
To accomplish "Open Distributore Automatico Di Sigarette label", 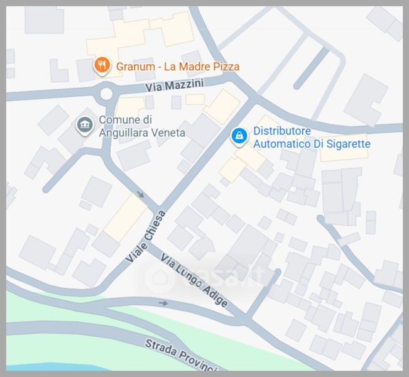I will 312,137.
